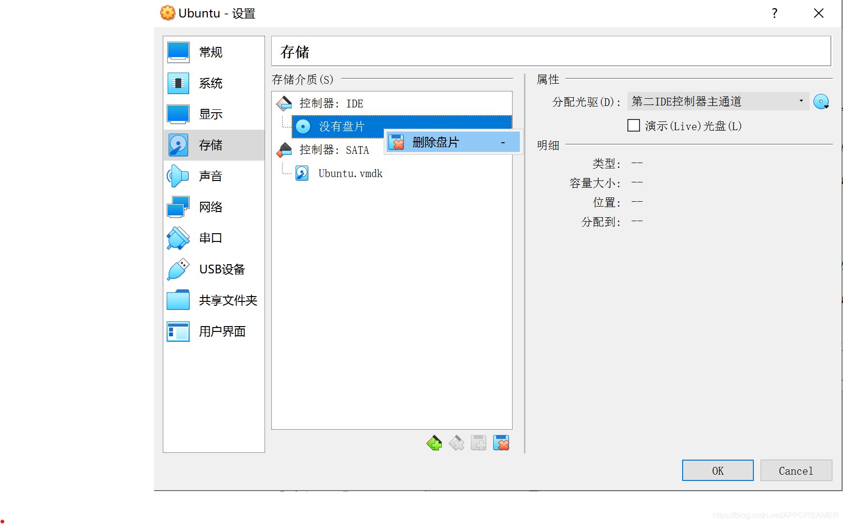Select the 没有盘片 empty disc entry
This screenshot has height=524, width=843.
402,127
